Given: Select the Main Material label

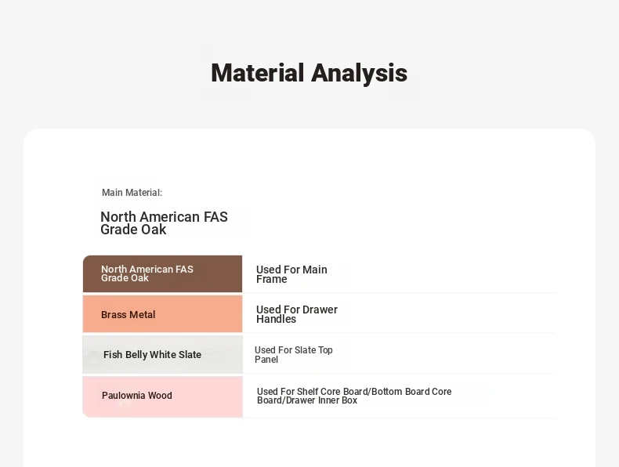Looking at the screenshot, I should click(132, 193).
